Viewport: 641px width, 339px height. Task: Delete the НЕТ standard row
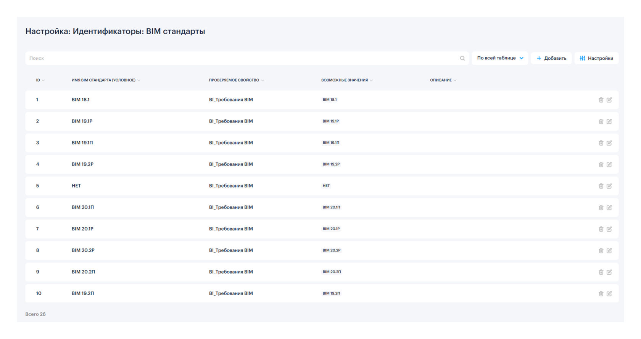[x=601, y=186]
